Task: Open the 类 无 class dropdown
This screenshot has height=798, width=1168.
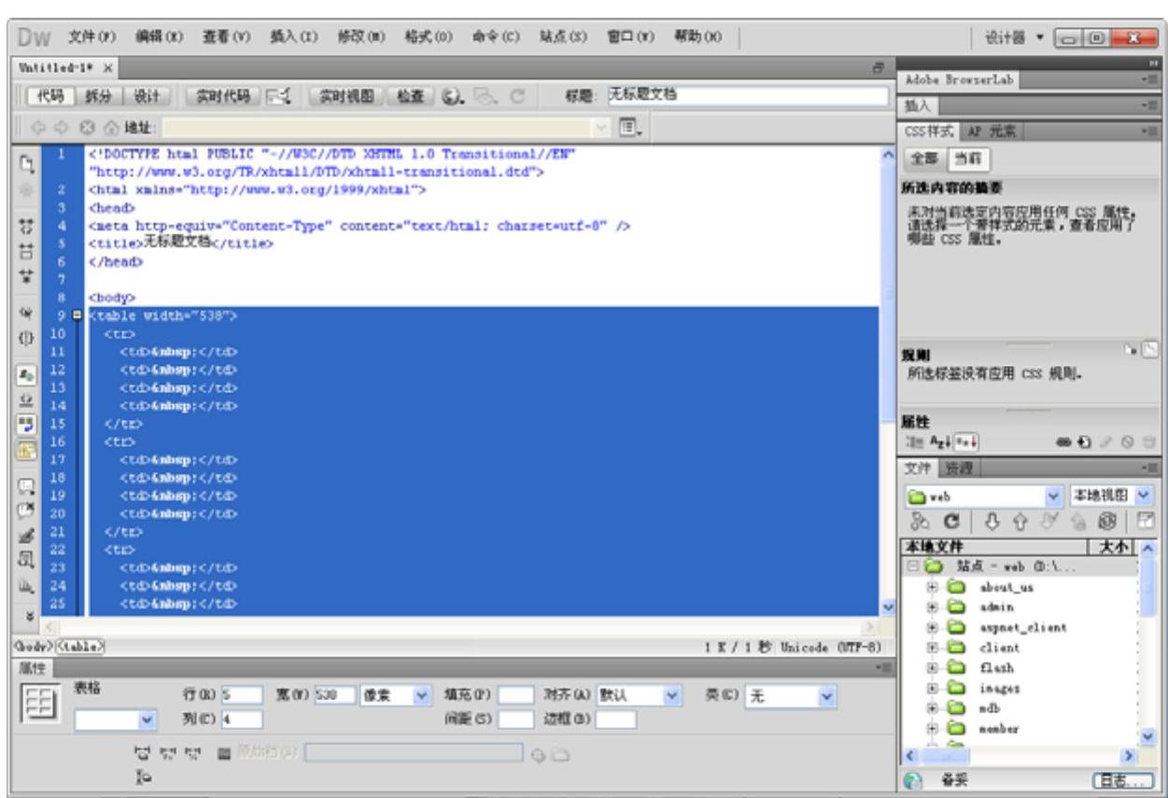Action: coord(792,695)
